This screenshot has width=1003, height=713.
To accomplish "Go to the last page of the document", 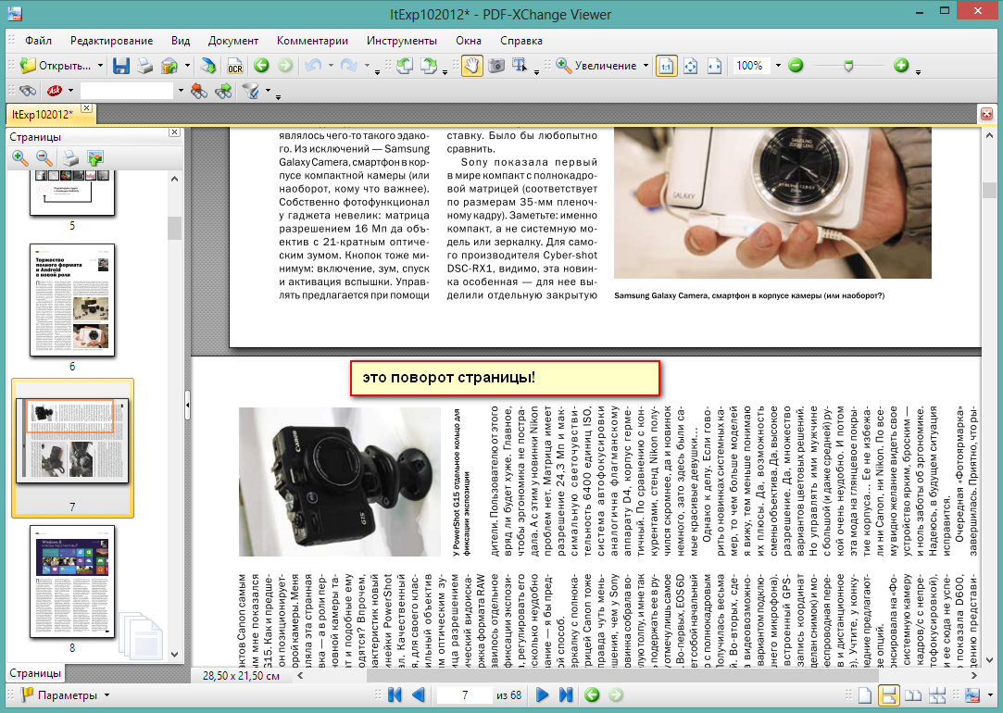I will point(566,694).
